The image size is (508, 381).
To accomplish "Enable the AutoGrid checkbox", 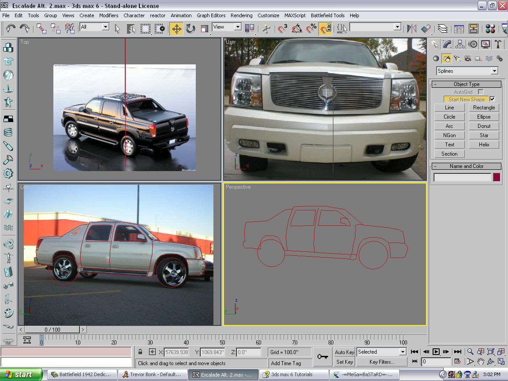I will 481,92.
